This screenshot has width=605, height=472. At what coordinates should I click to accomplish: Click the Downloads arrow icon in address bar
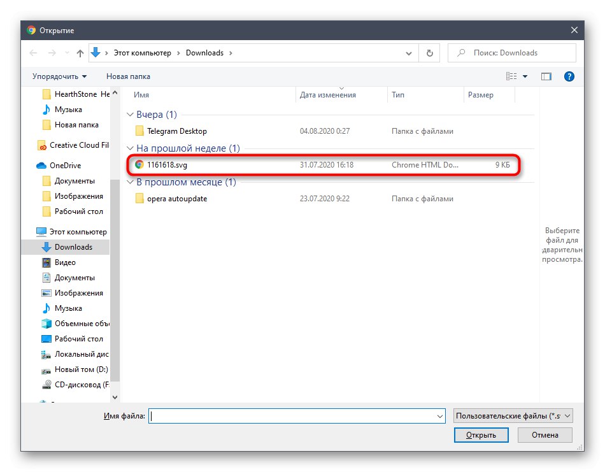point(96,52)
